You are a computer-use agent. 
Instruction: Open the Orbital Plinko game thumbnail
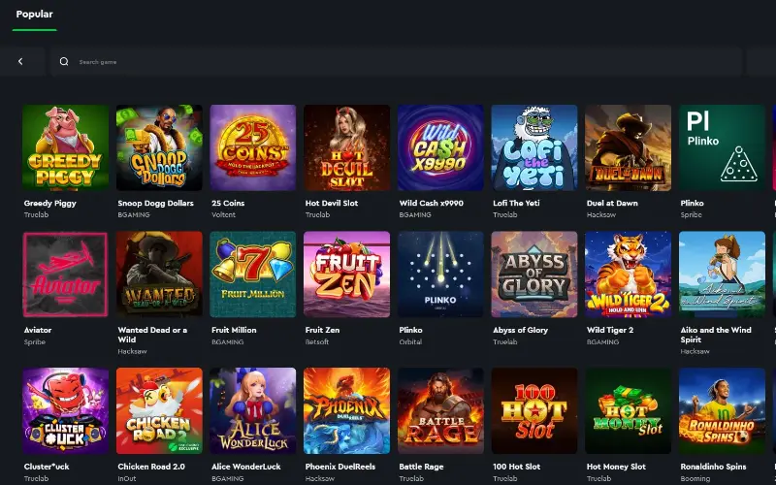tap(440, 275)
